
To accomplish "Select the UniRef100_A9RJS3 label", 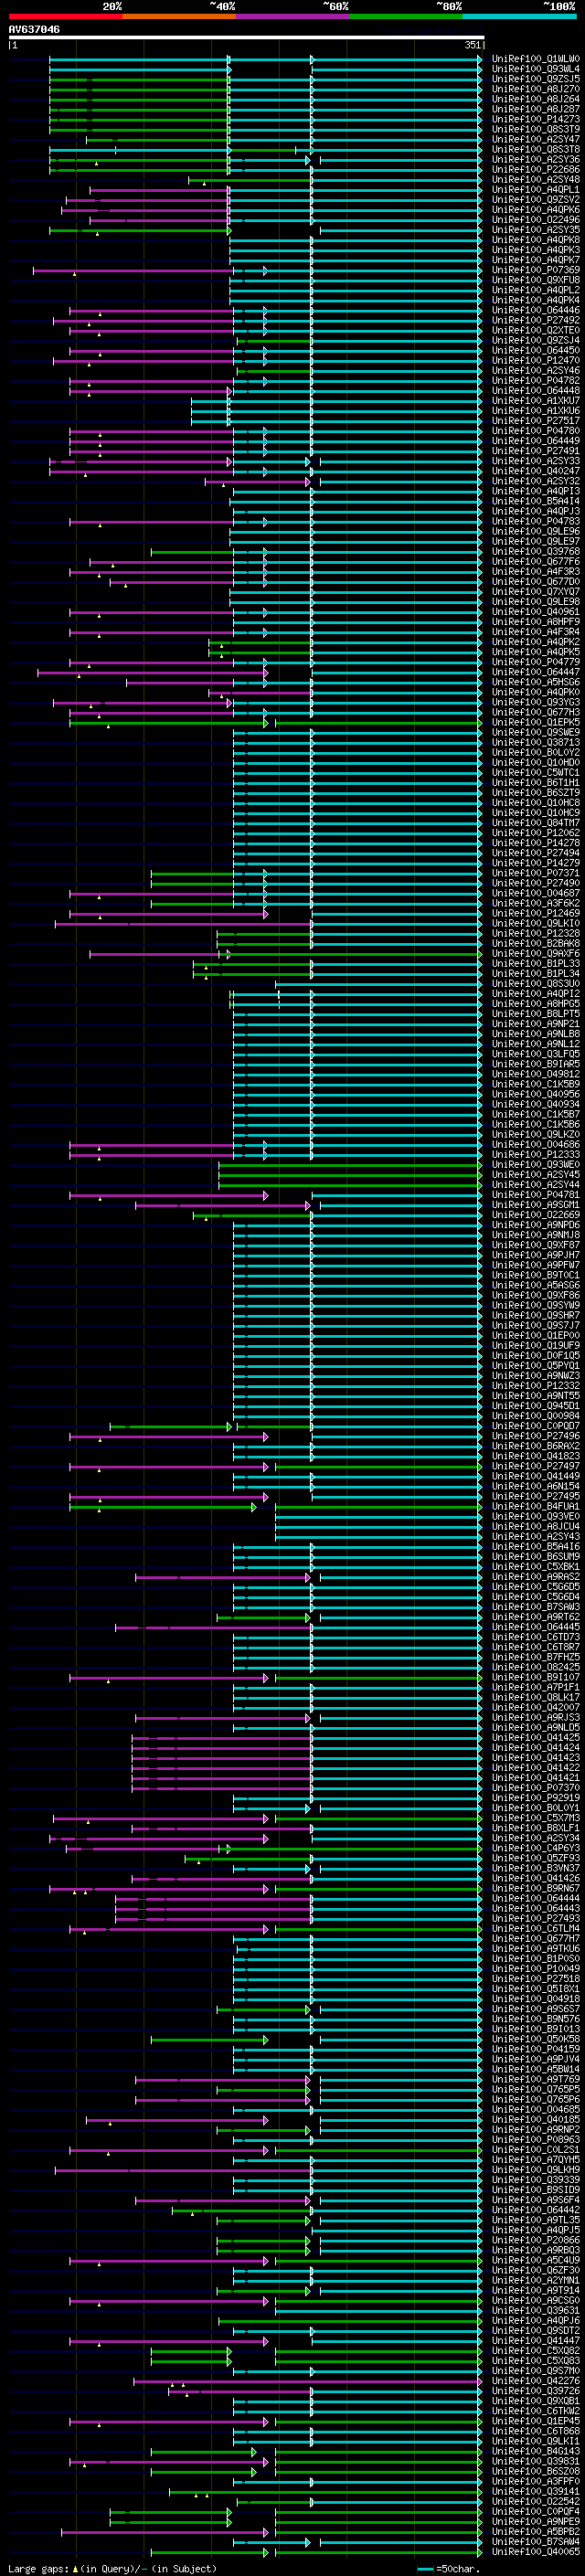I will 536,1718.
